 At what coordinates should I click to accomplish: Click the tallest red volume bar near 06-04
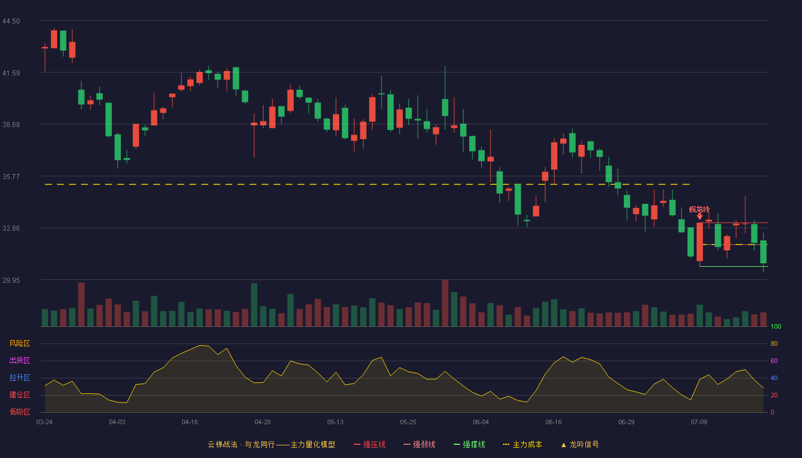(x=445, y=303)
